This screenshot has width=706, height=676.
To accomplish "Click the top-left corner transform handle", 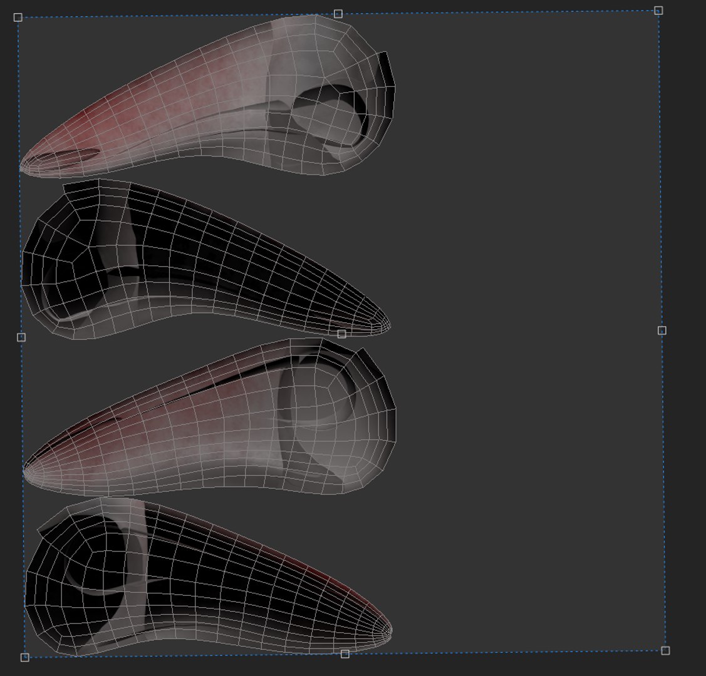I will coord(18,17).
